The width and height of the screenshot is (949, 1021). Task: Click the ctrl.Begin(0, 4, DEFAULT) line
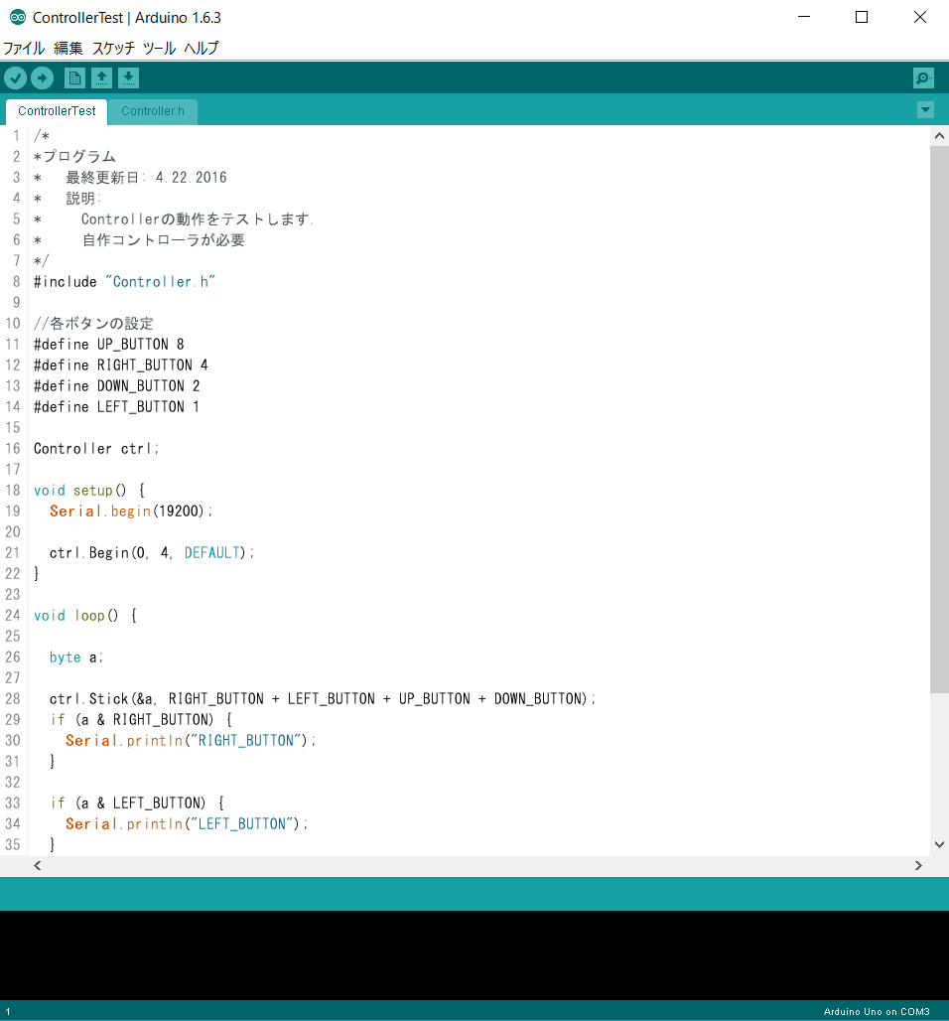coord(152,553)
